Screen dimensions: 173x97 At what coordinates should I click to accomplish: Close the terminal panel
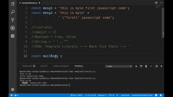pyautogui.click(x=161, y=66)
